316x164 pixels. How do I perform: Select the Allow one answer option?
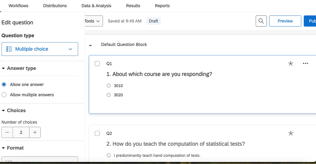[x=4, y=85]
